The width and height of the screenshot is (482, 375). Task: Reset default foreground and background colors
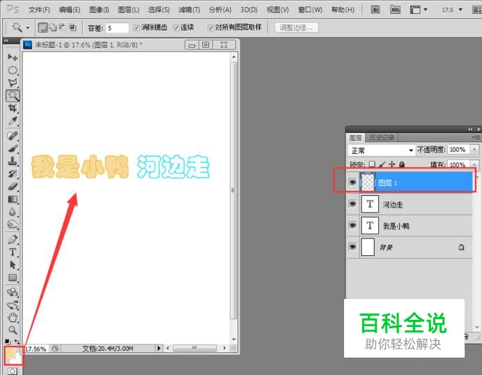[8, 341]
